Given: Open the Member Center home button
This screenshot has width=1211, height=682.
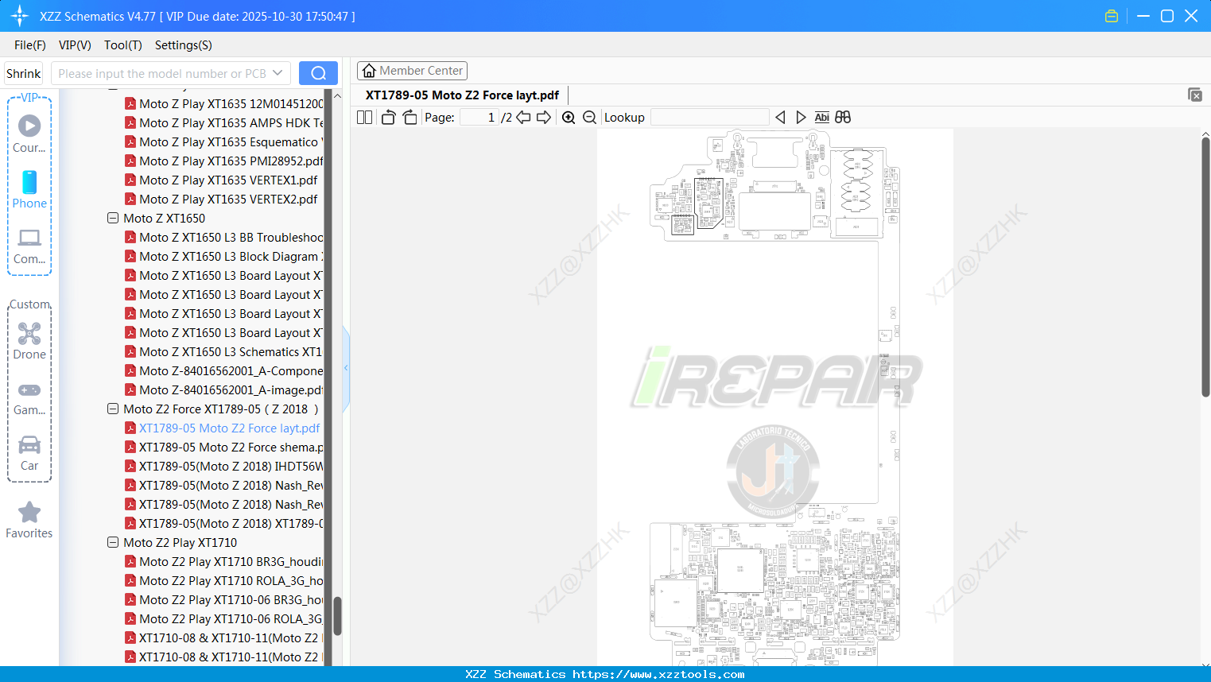Looking at the screenshot, I should [x=412, y=71].
